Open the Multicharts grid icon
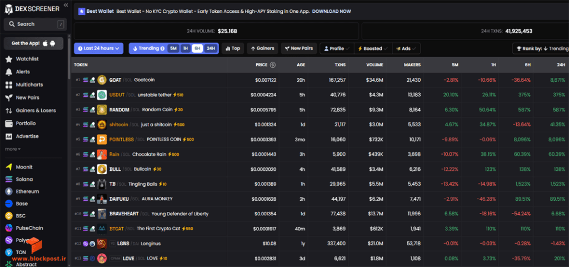Screen dimensions: 569x267 click(x=9, y=85)
